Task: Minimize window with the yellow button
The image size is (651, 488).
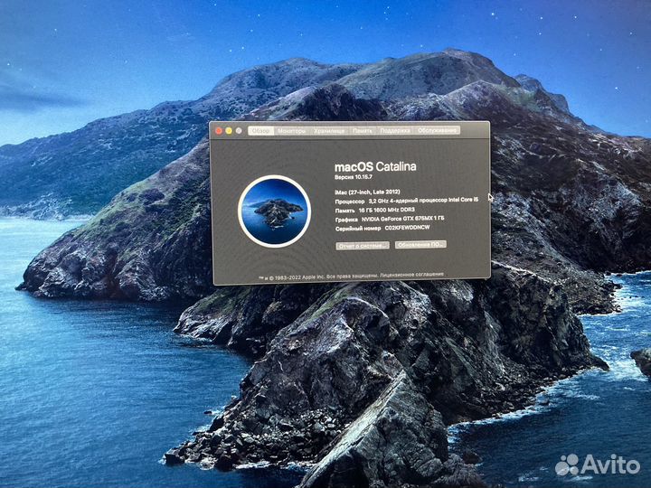Action: (x=229, y=131)
